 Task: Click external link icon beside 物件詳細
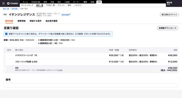click(70, 15)
